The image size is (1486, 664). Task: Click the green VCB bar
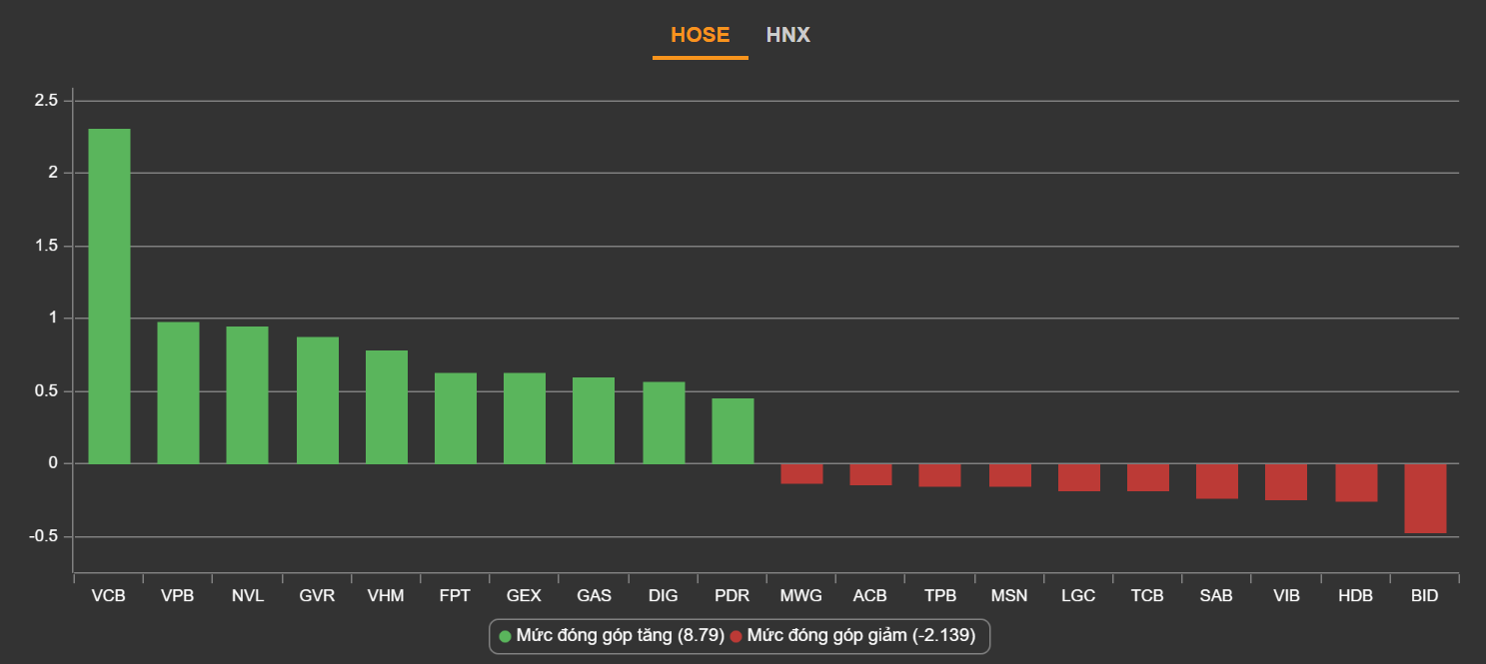(109, 296)
